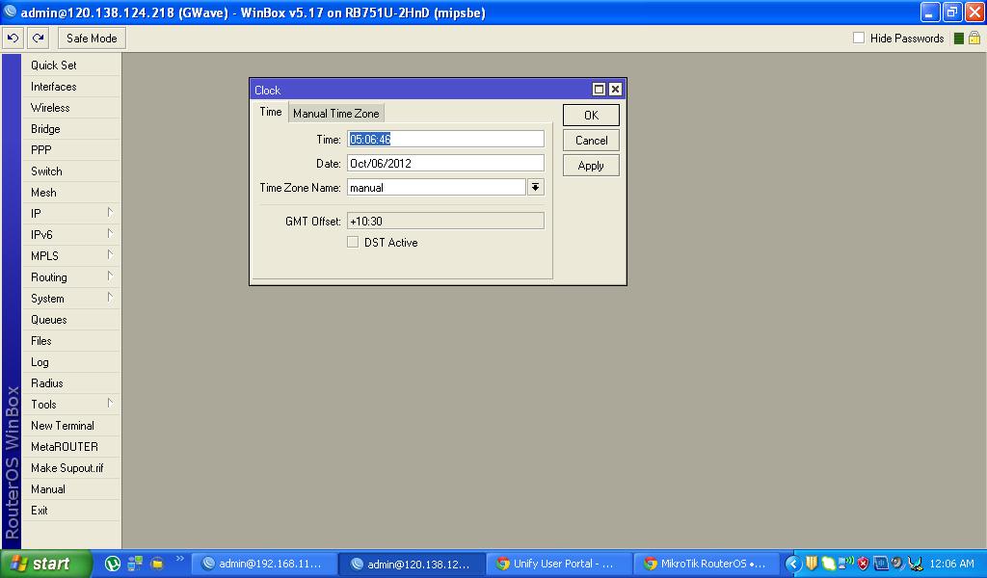Open the Queues menu item

coord(70,320)
